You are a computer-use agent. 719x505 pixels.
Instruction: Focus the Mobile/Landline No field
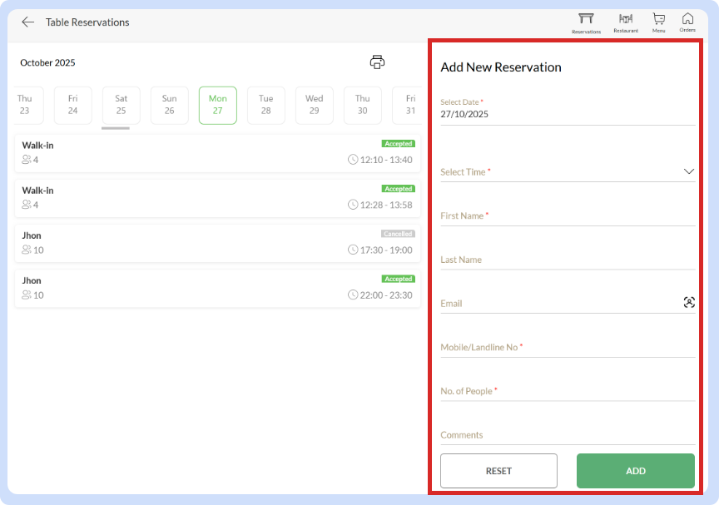click(x=567, y=348)
